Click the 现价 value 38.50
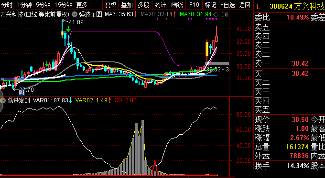Viewport: 325px width, 178px height. tap(300, 119)
